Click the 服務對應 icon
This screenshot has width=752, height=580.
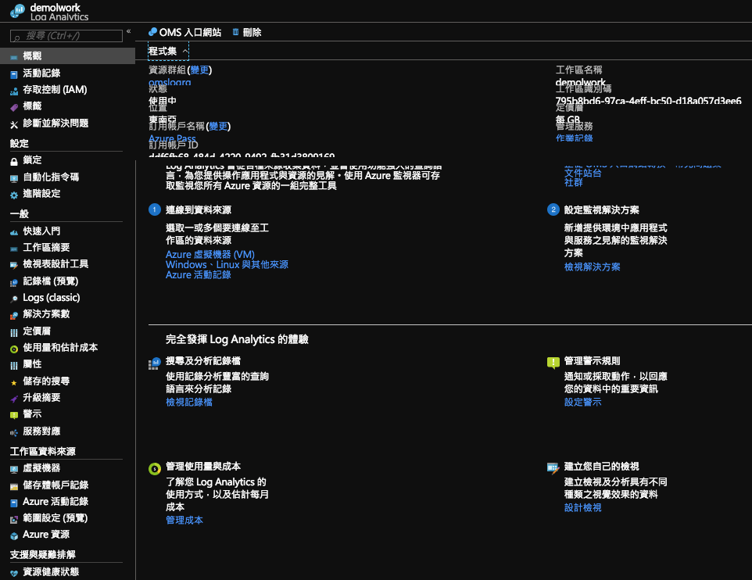coord(14,432)
